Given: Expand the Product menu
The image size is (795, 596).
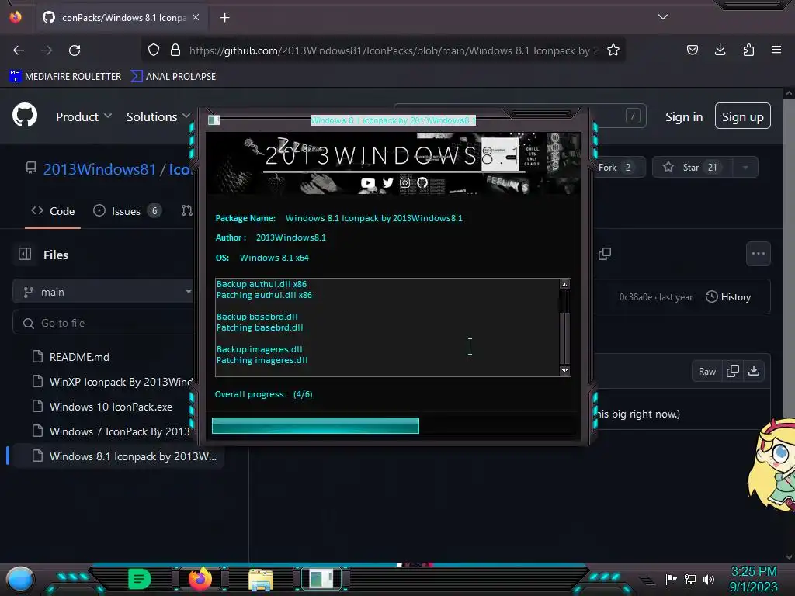Looking at the screenshot, I should [84, 116].
